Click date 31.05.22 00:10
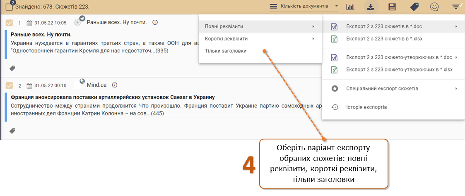465x196 pixels. point(51,86)
